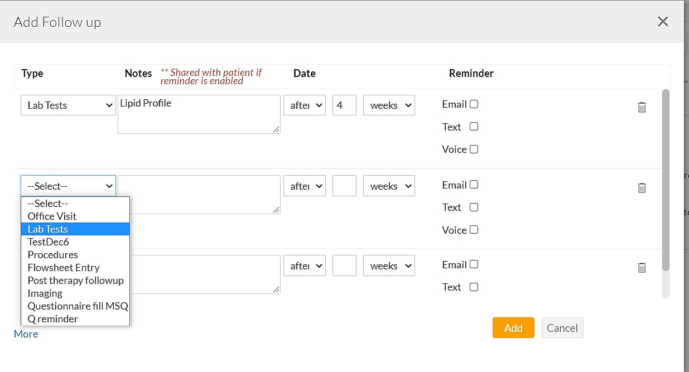
Task: Click trash icon in third follow-up row
Action: point(642,268)
